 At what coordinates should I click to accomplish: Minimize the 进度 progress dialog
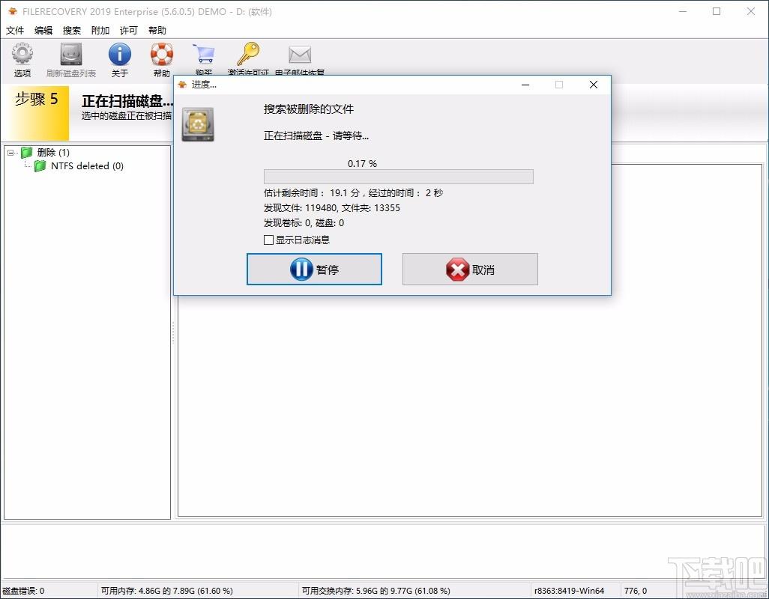click(x=525, y=85)
